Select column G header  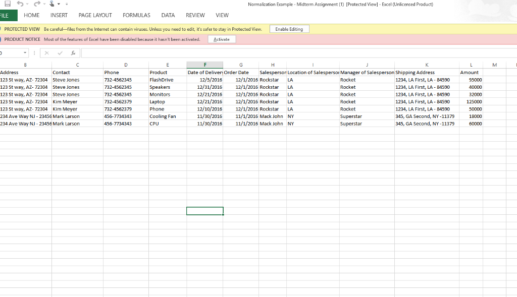(x=241, y=65)
